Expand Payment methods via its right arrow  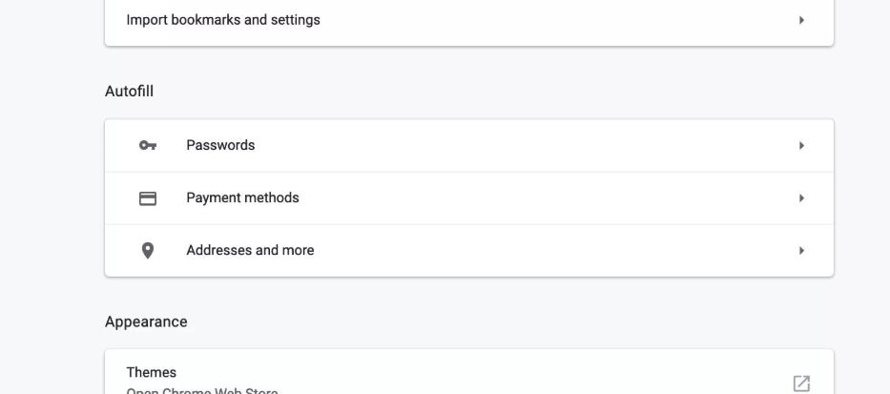(801, 198)
